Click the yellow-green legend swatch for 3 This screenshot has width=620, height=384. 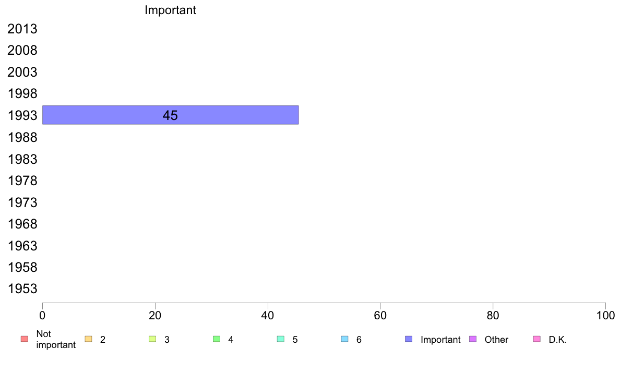point(152,339)
